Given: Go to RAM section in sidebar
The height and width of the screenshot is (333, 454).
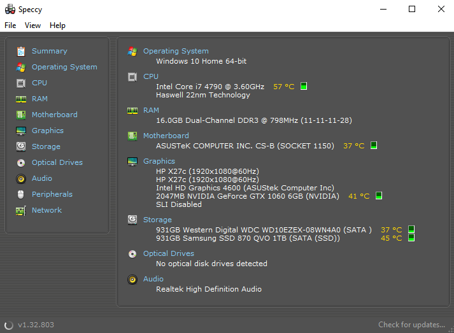Looking at the screenshot, I should pos(39,99).
